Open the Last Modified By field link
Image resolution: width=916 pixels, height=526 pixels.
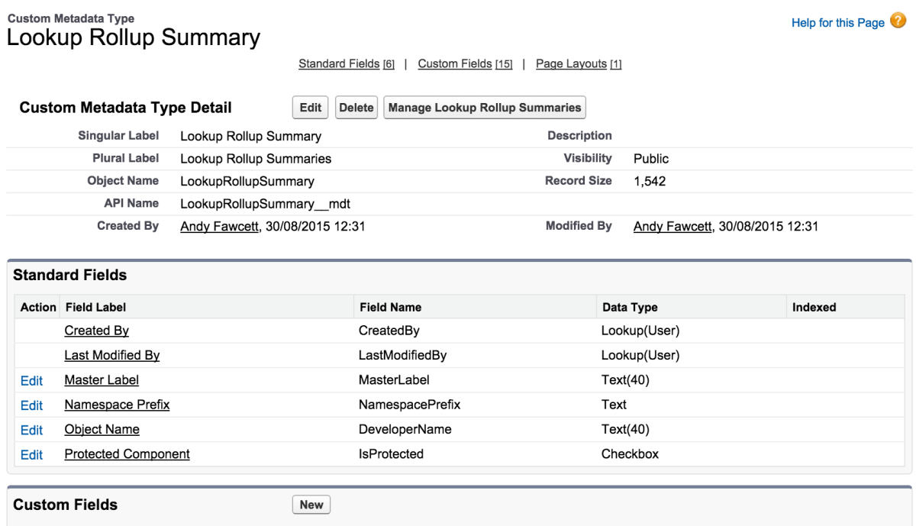[x=111, y=355]
